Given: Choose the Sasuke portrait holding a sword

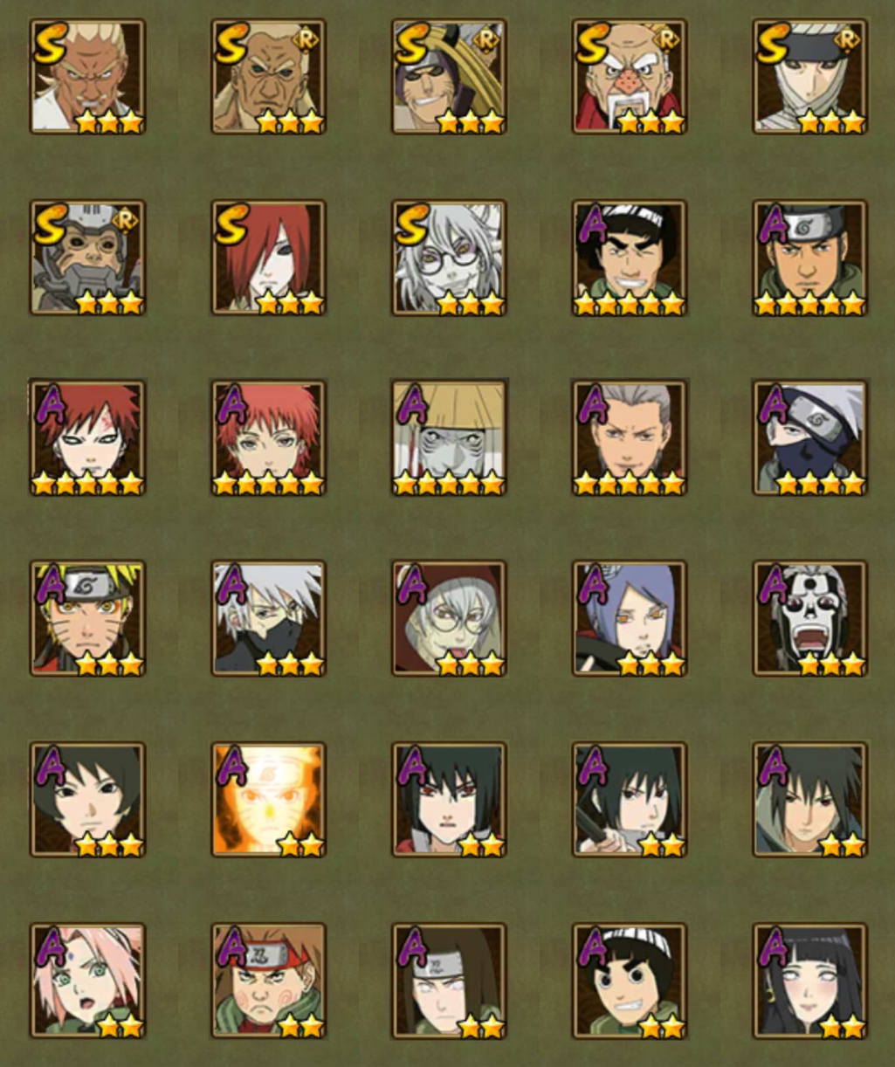Looking at the screenshot, I should pyautogui.click(x=630, y=799).
